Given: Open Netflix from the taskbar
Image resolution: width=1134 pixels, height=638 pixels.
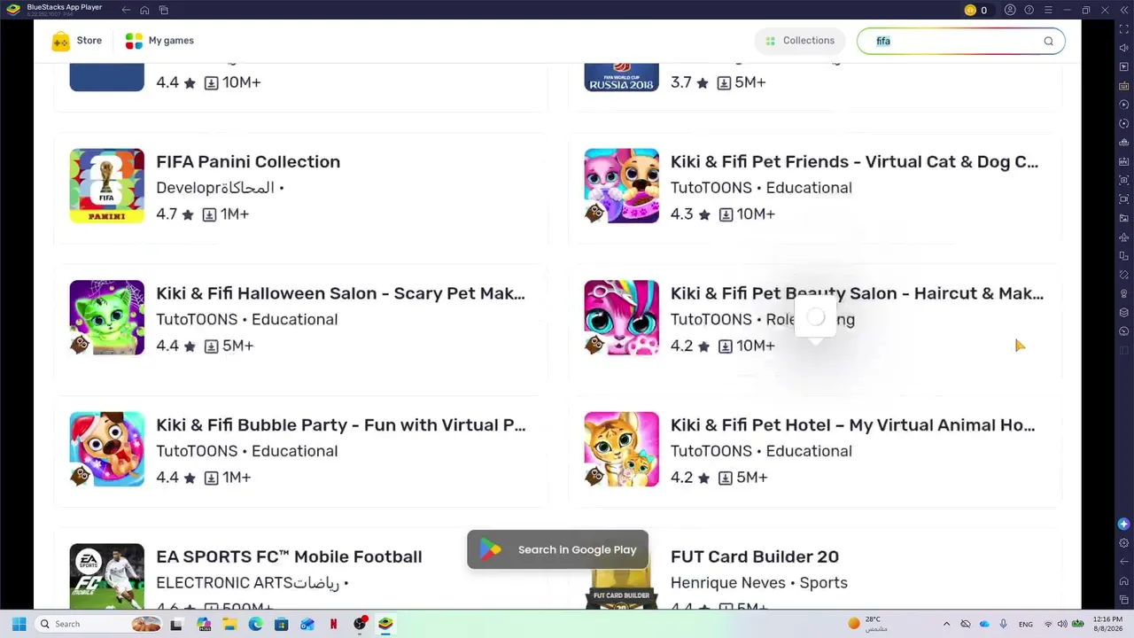Looking at the screenshot, I should click(x=333, y=624).
